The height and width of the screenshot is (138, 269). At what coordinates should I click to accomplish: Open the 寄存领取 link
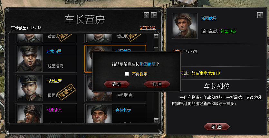point(148,28)
